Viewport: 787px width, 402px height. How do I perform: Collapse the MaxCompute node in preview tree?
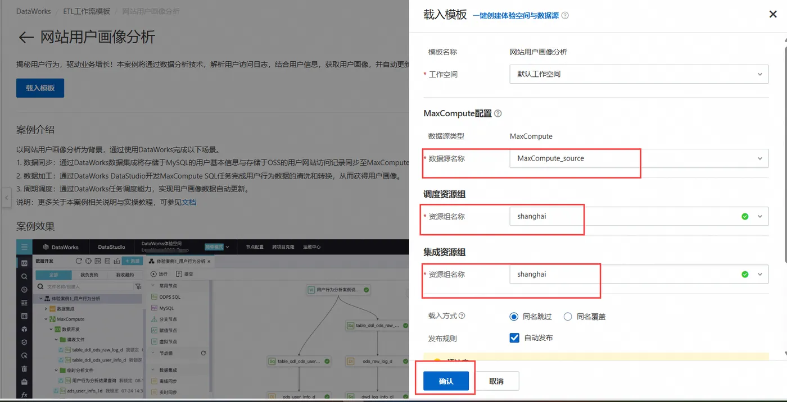[46, 319]
